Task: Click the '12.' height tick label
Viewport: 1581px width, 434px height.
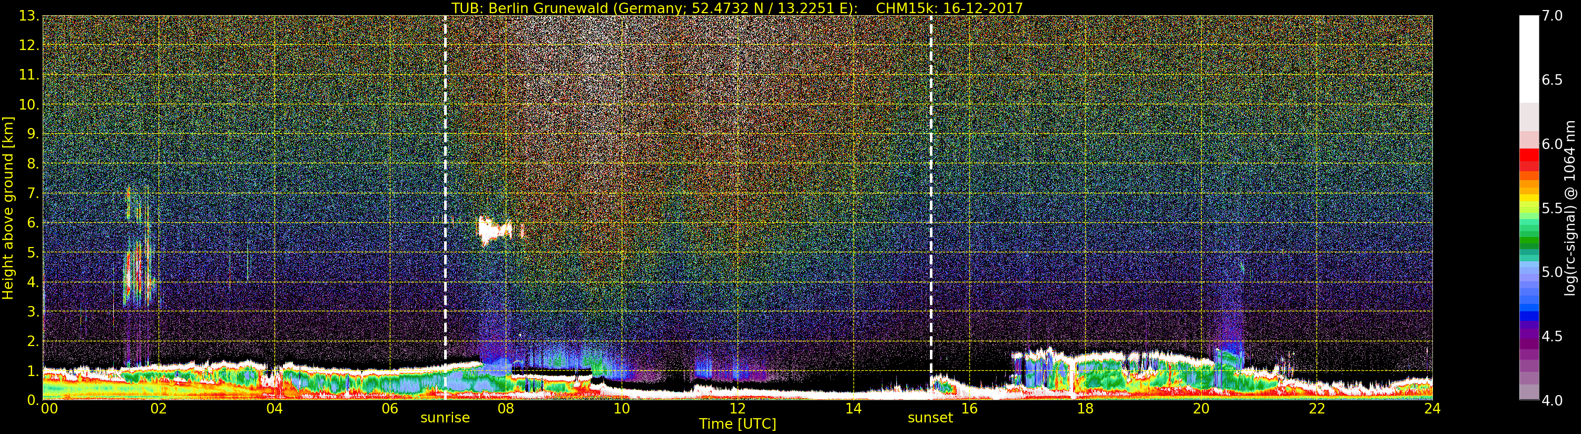Action: [x=29, y=45]
